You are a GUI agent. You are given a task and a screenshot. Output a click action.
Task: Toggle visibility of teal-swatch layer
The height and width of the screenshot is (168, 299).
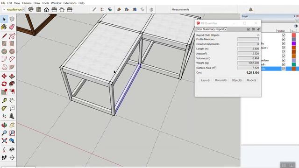(x=284, y=64)
